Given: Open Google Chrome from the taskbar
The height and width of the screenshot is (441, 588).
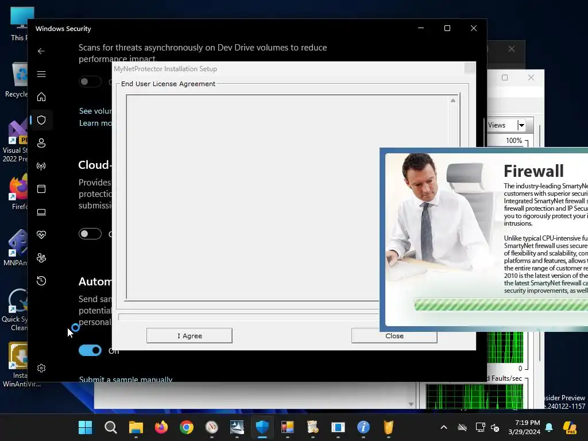Looking at the screenshot, I should pos(187,427).
